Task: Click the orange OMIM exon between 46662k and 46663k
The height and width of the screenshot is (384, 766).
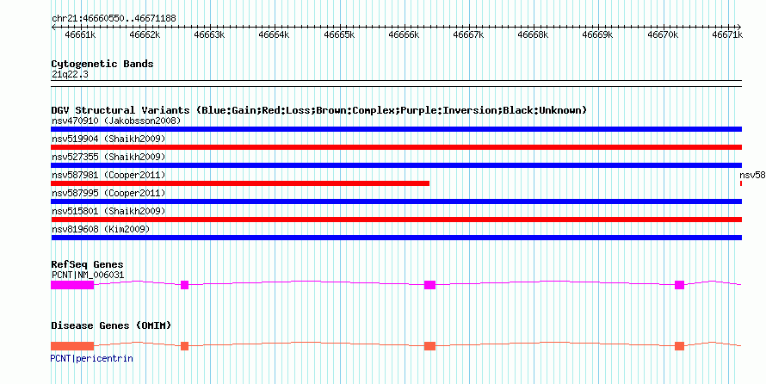Action: click(185, 346)
